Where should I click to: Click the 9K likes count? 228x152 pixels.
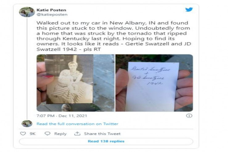tap(33, 134)
